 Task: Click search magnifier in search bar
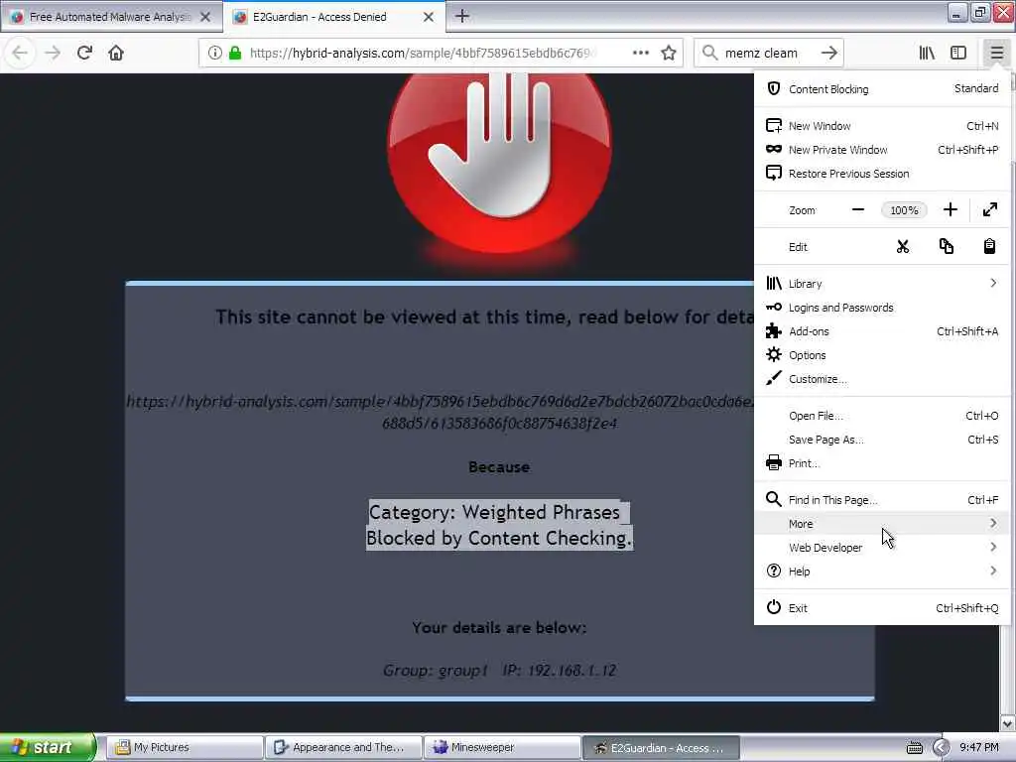[x=710, y=53]
